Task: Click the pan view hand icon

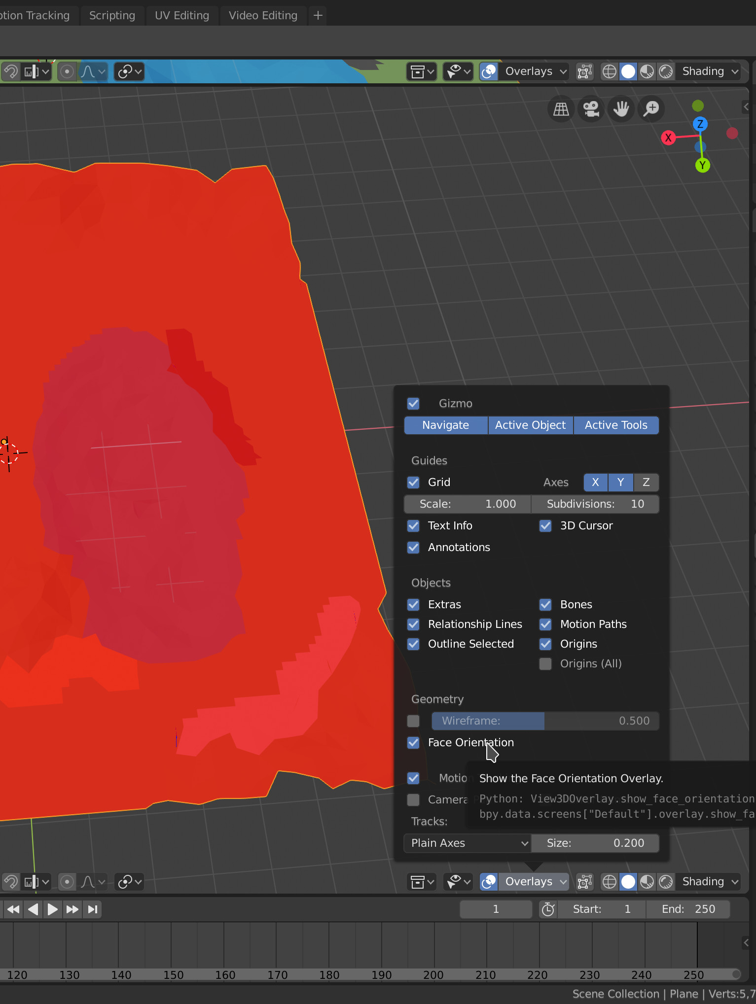Action: 621,109
